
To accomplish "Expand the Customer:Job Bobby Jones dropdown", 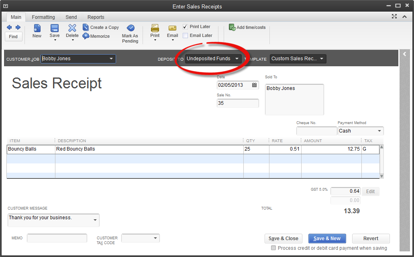I will 111,59.
